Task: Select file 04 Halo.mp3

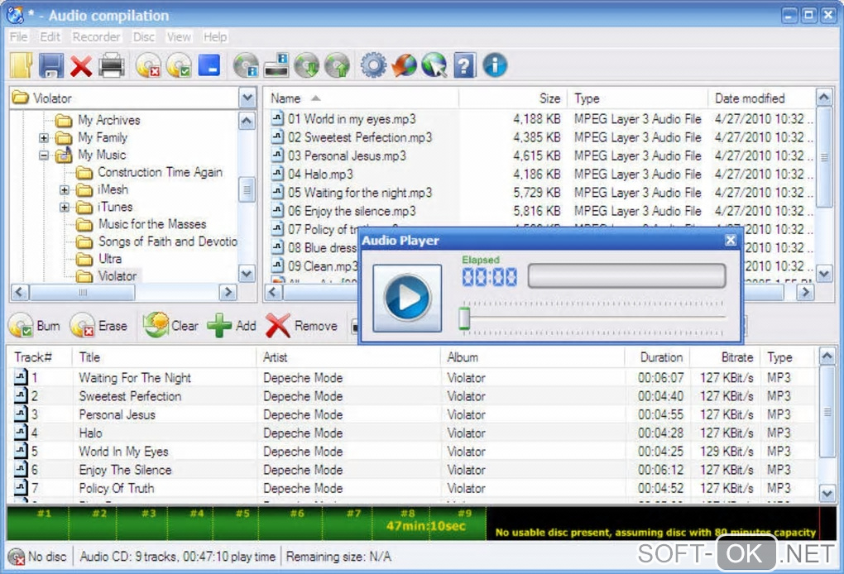Action: pos(320,175)
